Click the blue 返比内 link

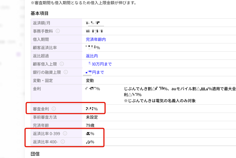point(92,56)
